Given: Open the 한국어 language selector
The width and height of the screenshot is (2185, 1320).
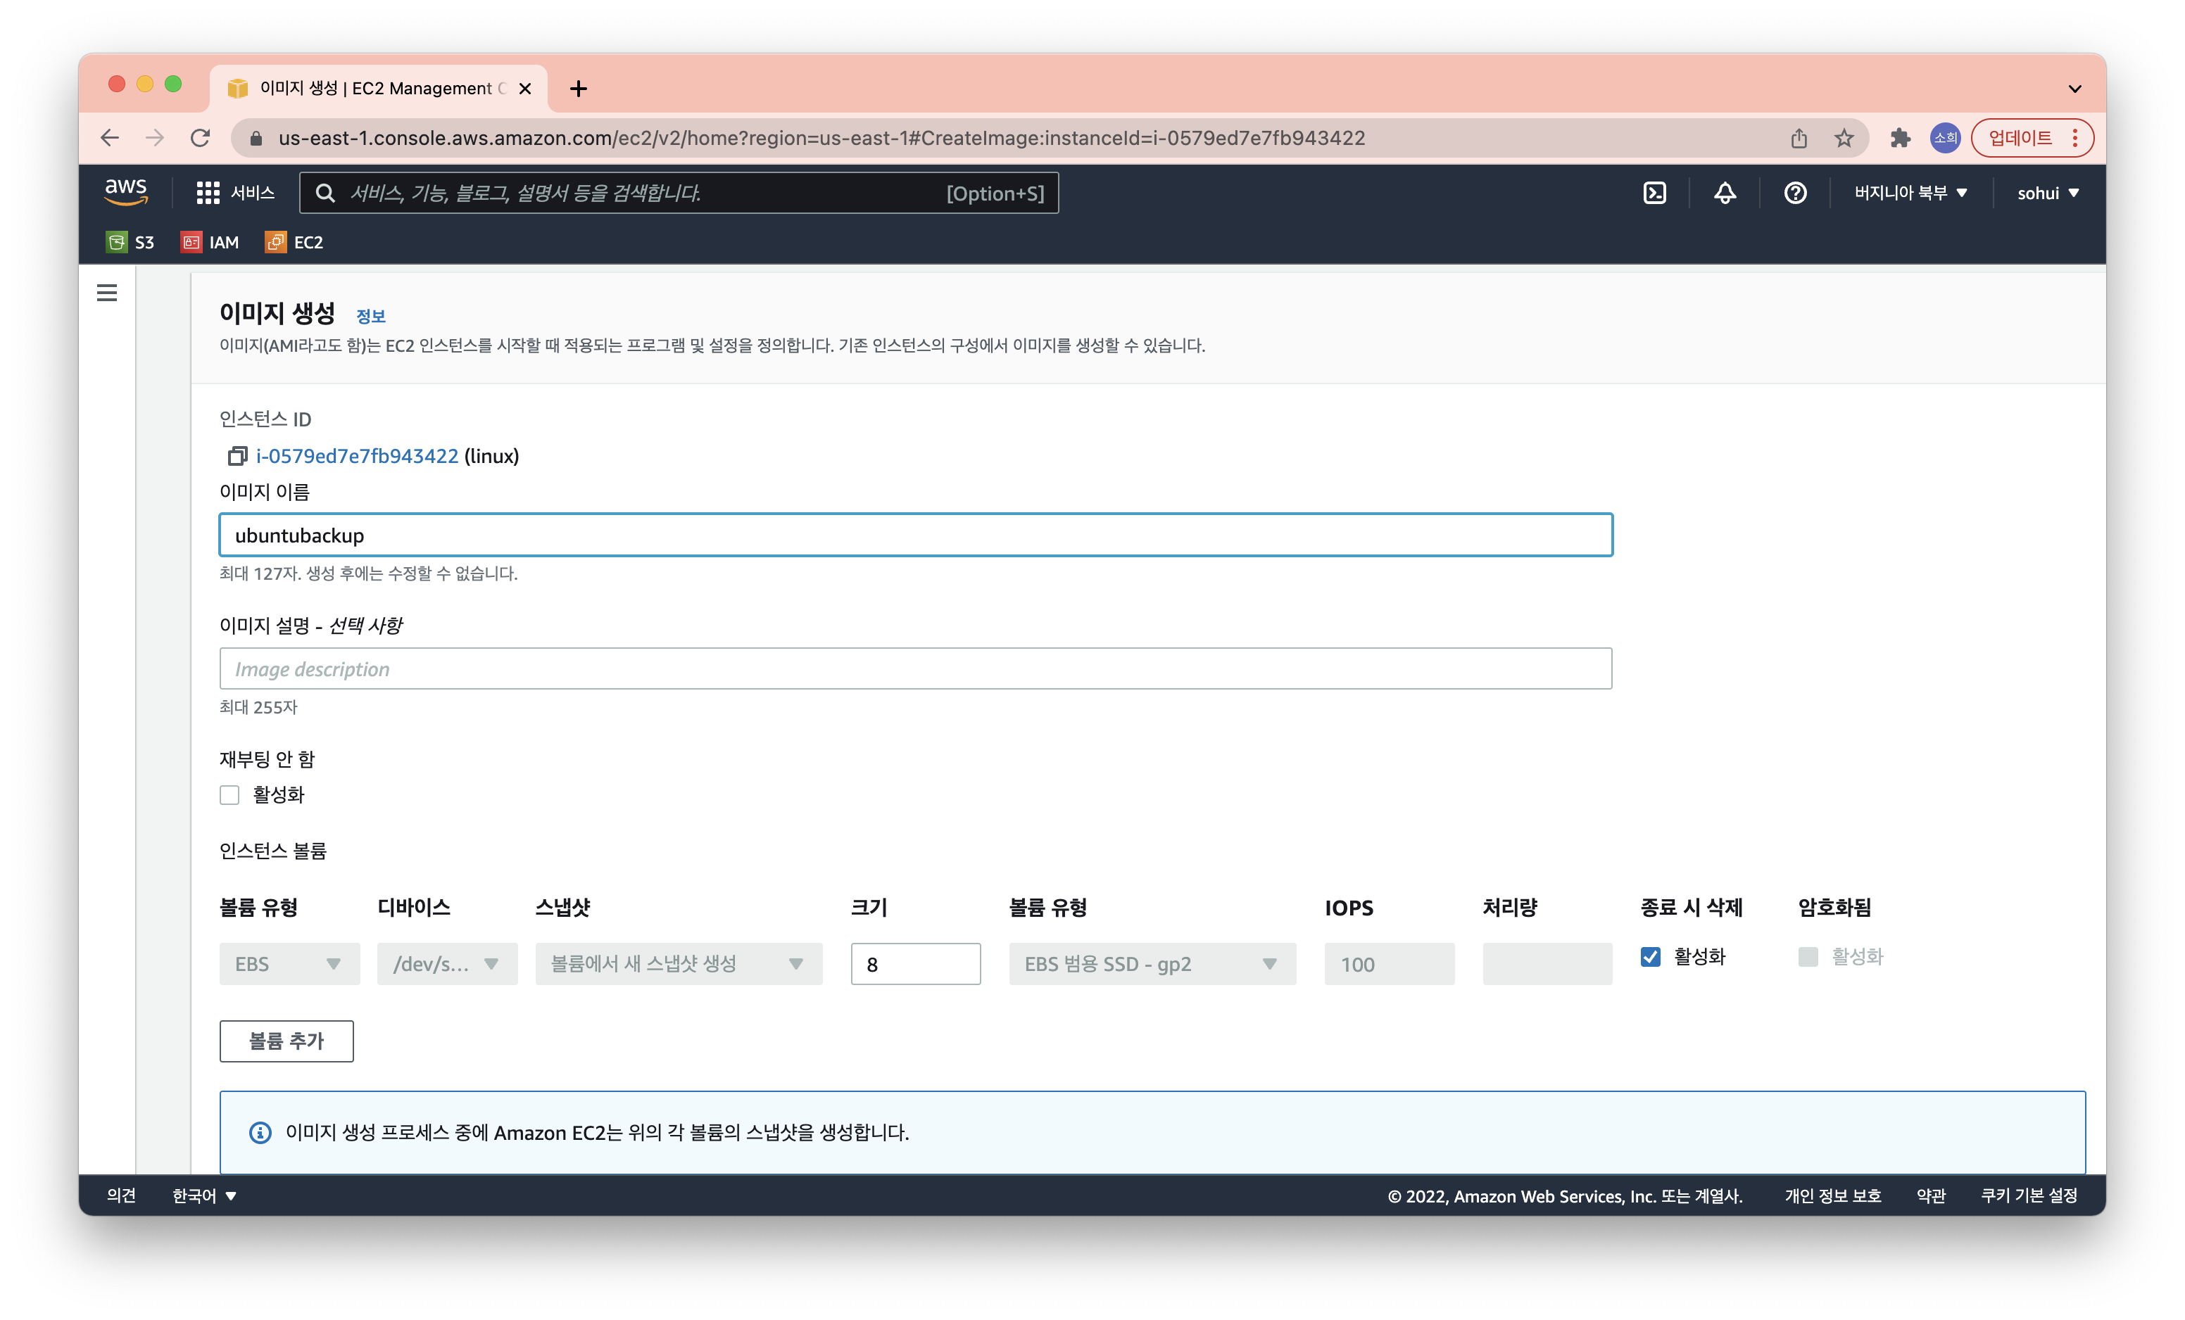Looking at the screenshot, I should tap(204, 1195).
